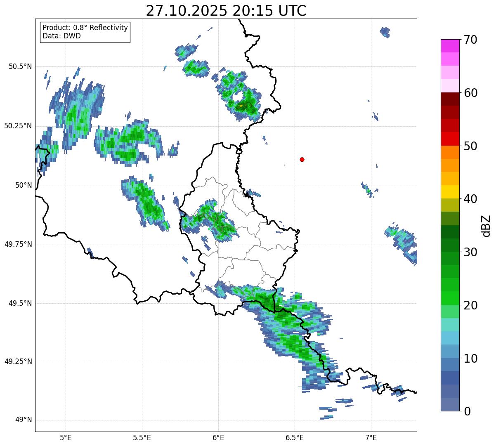Image resolution: width=496 pixels, height=446 pixels.
Task: Click the 0 colorbar tick label
Action: [x=467, y=411]
